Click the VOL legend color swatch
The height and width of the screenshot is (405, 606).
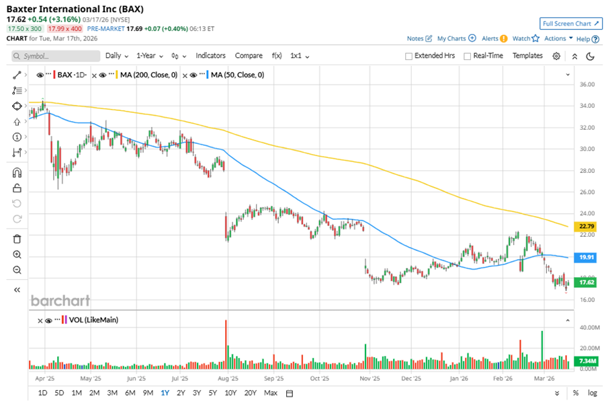point(64,320)
